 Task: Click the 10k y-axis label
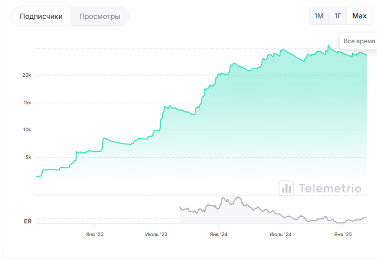click(x=27, y=130)
